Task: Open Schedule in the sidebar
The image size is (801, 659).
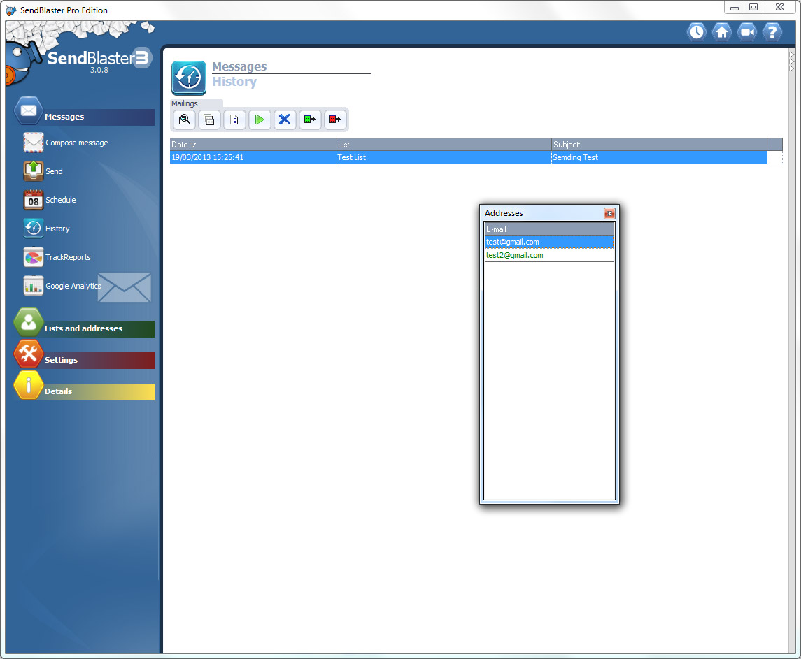Action: (60, 200)
